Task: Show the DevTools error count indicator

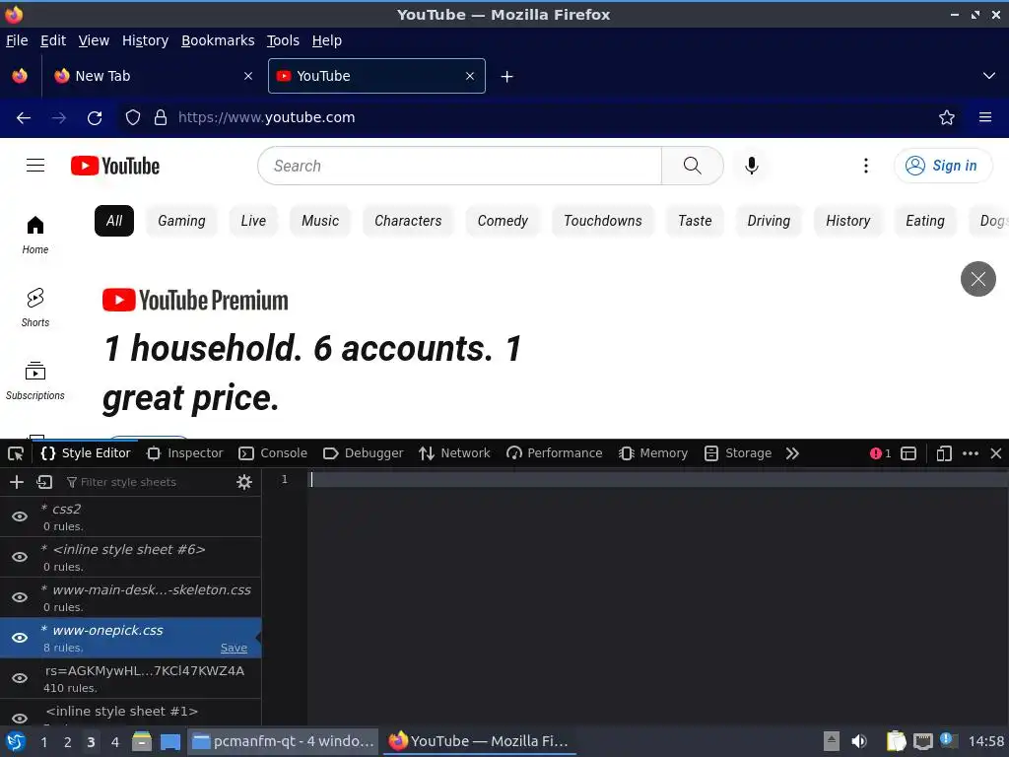Action: click(880, 453)
